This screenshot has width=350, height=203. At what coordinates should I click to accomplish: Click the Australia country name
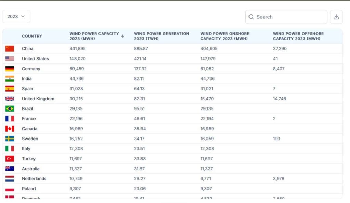30,169
